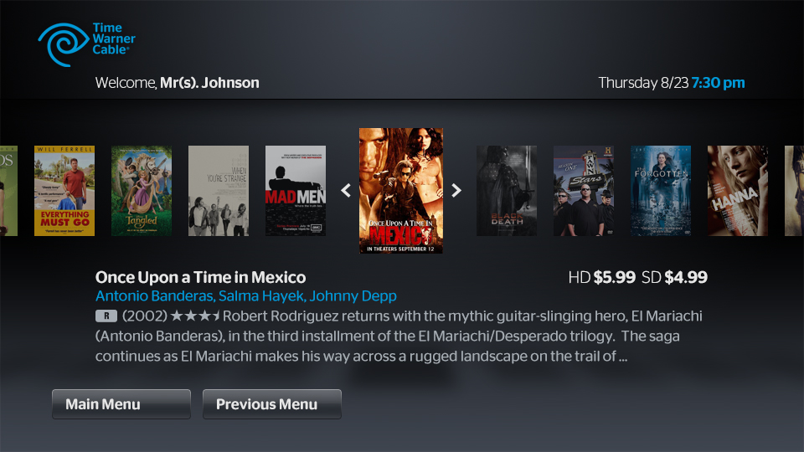Select the Black Death poster
The width and height of the screenshot is (804, 452).
[507, 191]
